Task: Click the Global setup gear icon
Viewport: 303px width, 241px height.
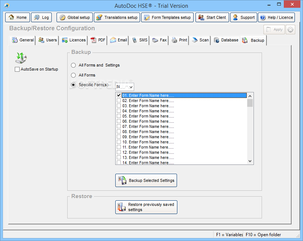Action: click(62, 17)
